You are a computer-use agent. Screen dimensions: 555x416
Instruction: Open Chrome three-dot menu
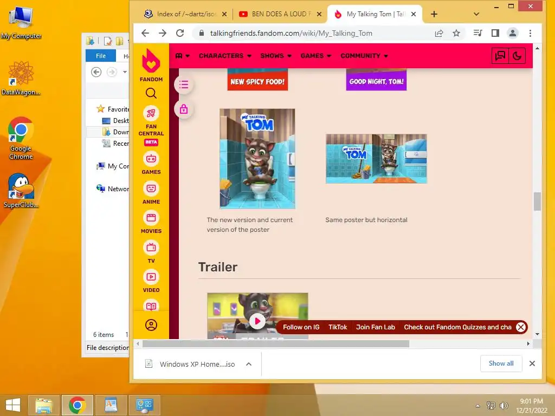click(x=530, y=33)
